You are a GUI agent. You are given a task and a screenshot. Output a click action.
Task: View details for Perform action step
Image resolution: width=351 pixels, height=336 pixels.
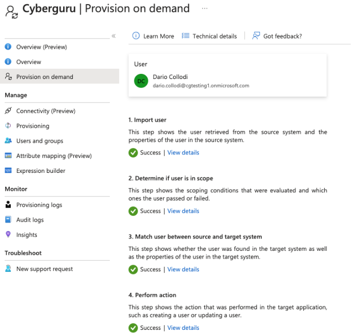183,328
